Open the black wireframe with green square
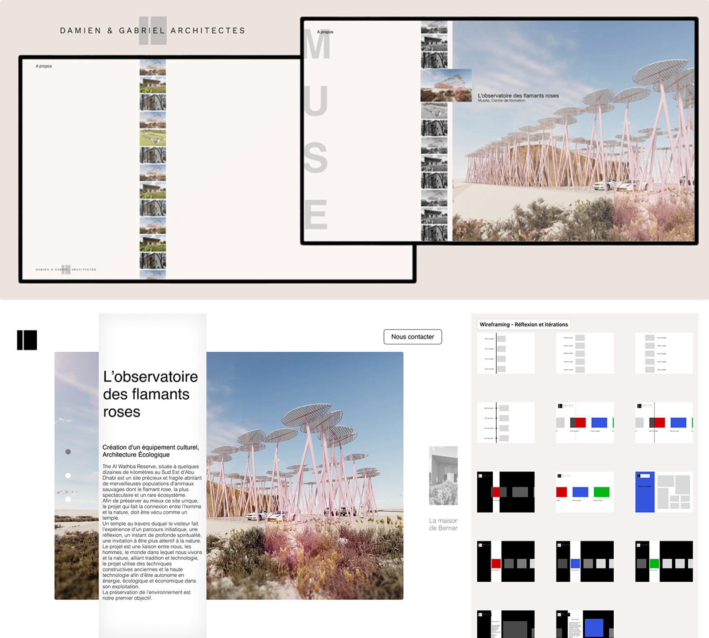This screenshot has width=709, height=638. [664, 561]
